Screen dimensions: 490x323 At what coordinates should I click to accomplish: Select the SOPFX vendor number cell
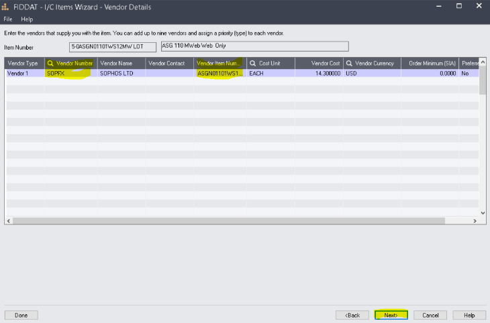tap(70, 73)
